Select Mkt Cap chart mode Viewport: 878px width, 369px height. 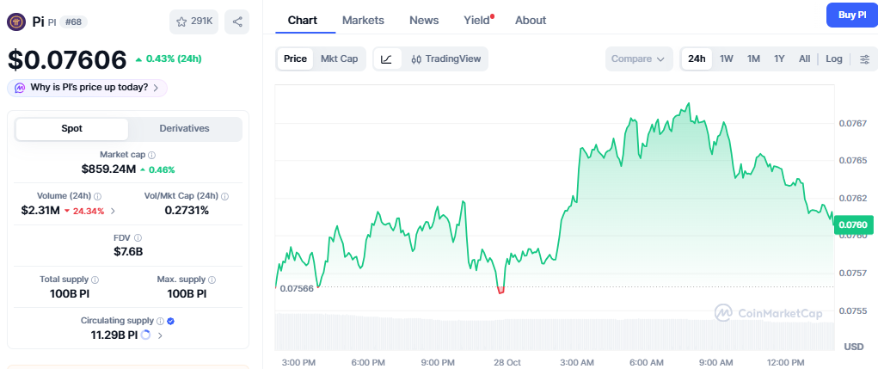pyautogui.click(x=340, y=58)
